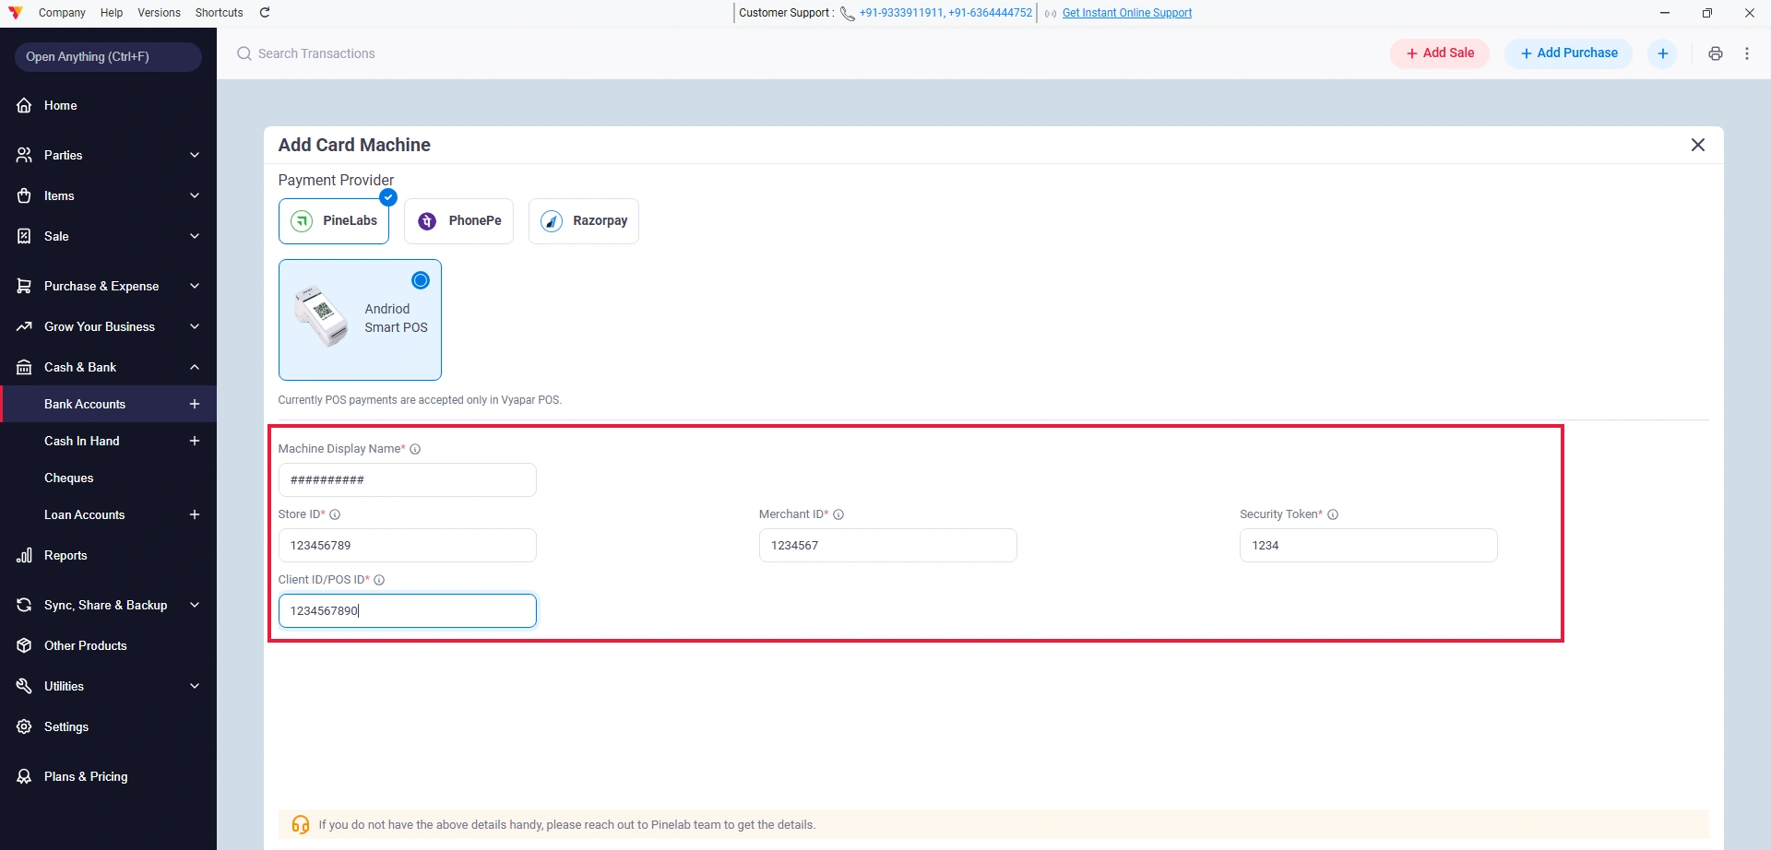Click info icon beside Security Token label
1771x850 pixels.
pyautogui.click(x=1333, y=514)
